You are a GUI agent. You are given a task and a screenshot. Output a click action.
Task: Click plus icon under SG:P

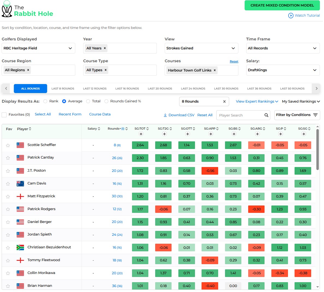click(x=281, y=135)
